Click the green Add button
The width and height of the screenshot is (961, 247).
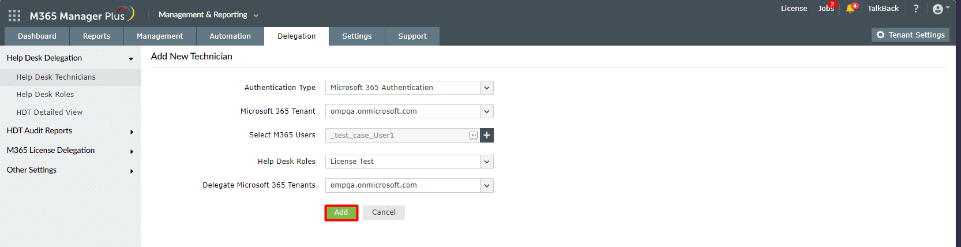point(341,212)
